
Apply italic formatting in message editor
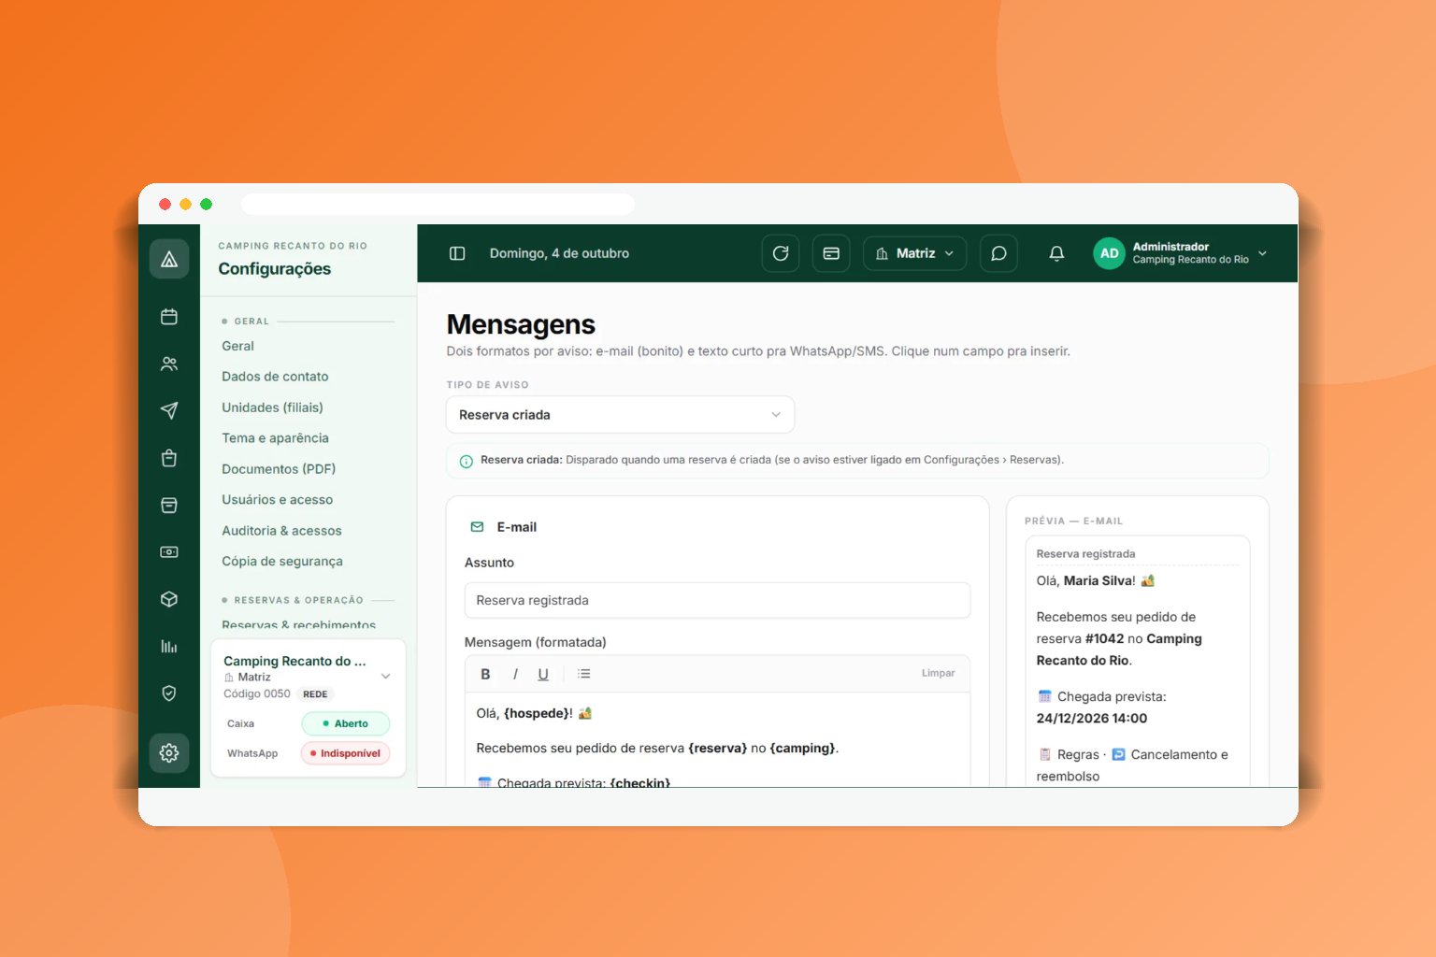click(515, 674)
